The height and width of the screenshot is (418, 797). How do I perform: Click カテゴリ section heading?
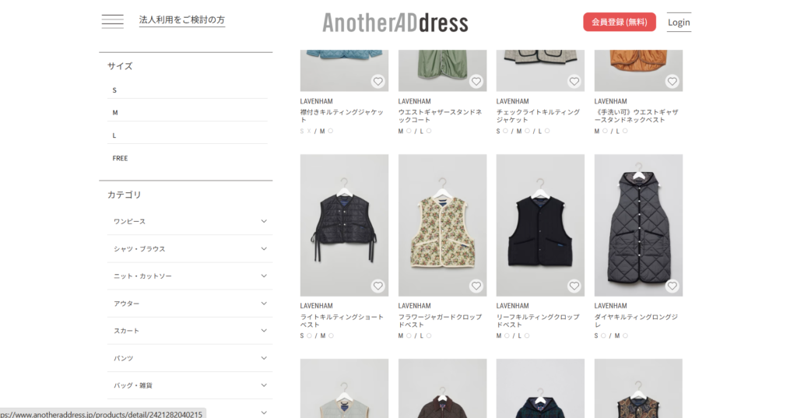(x=124, y=195)
